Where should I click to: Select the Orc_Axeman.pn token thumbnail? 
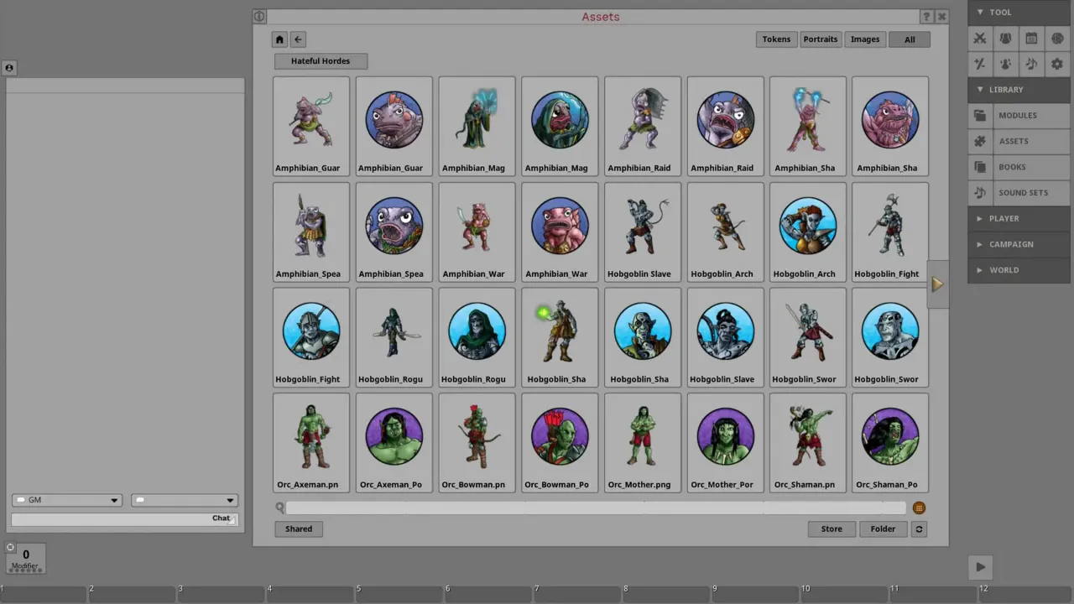311,442
